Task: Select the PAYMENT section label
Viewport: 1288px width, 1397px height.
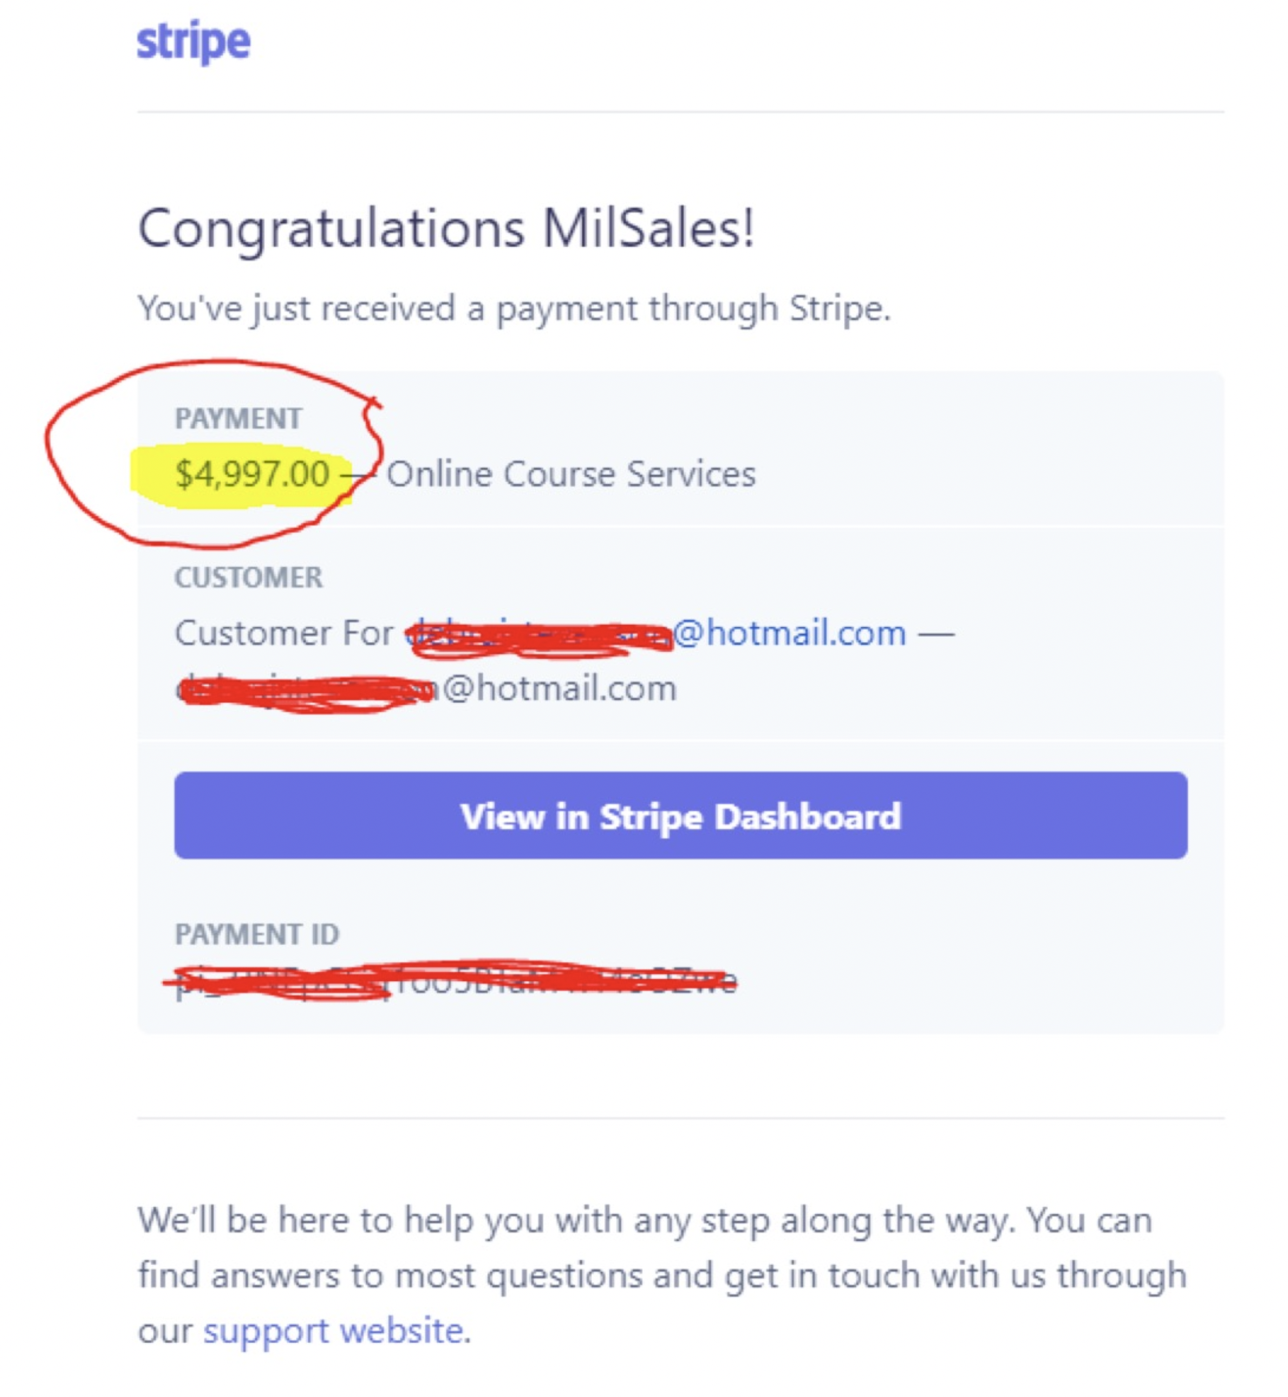Action: pyautogui.click(x=238, y=418)
